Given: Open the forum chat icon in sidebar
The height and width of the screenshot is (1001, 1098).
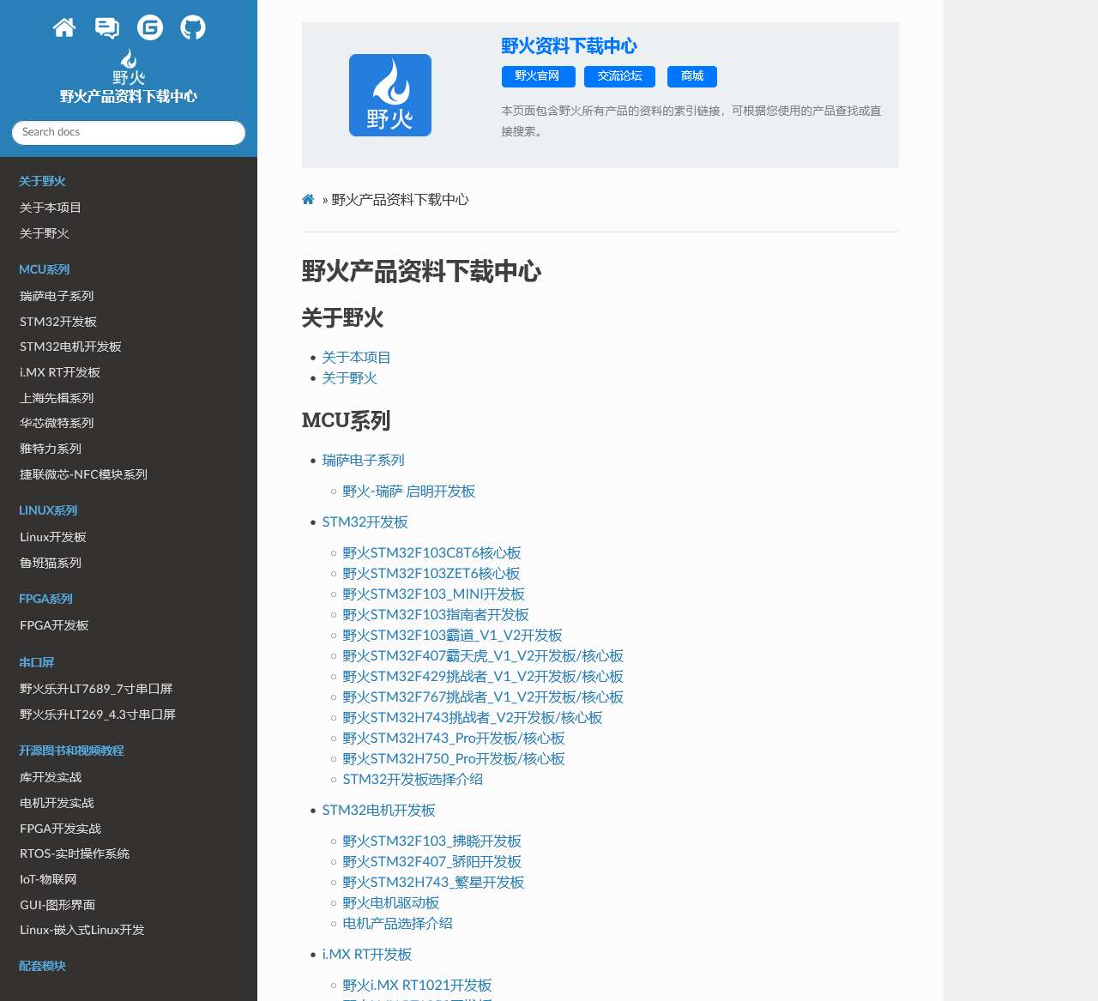Looking at the screenshot, I should [107, 27].
